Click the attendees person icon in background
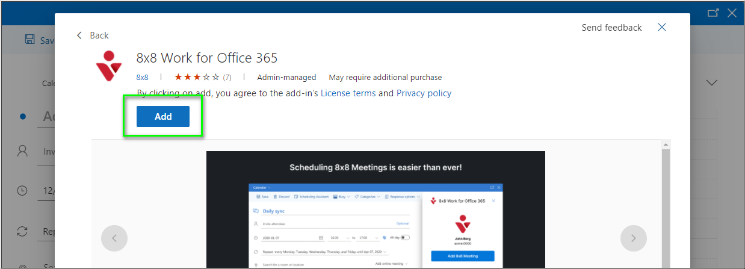The image size is (745, 269). coord(22,150)
